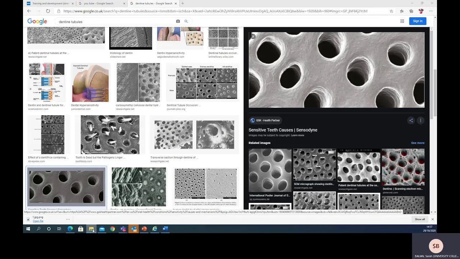Click the search magnifier icon
The height and width of the screenshot is (259, 460).
(x=186, y=22)
